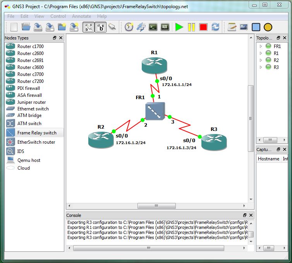Undock the Nodes Types panel
This screenshot has height=263, width=292.
(55, 38)
